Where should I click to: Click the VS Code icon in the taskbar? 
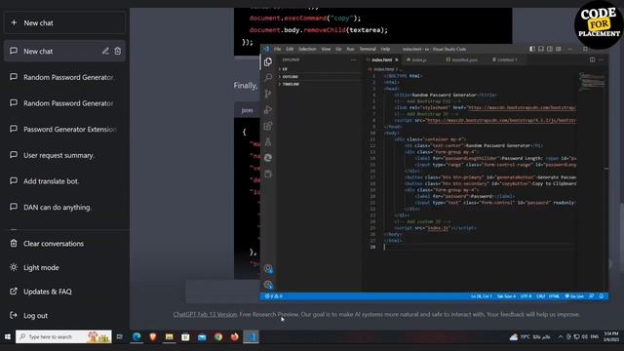click(252, 336)
